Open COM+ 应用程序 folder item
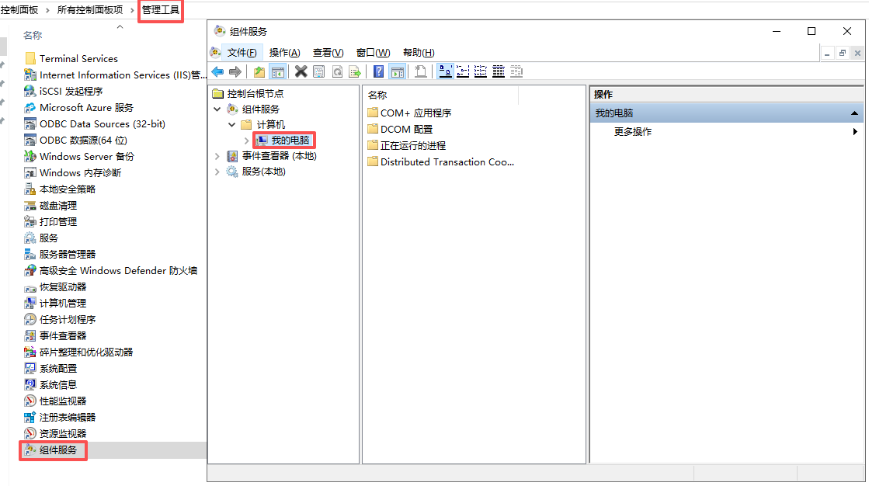The width and height of the screenshot is (869, 486). click(415, 113)
